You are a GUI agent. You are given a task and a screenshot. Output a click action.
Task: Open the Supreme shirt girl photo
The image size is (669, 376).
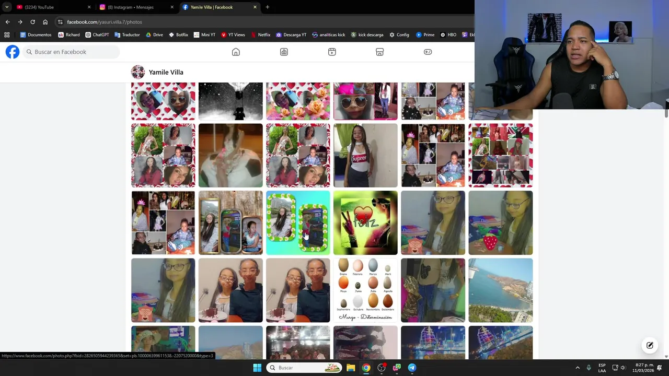365,155
